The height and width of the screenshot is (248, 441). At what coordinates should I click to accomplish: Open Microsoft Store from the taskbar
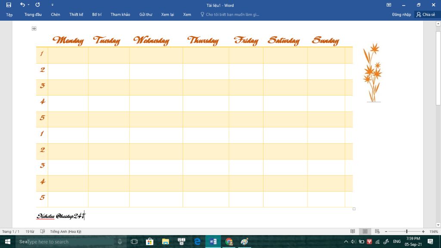pyautogui.click(x=149, y=242)
